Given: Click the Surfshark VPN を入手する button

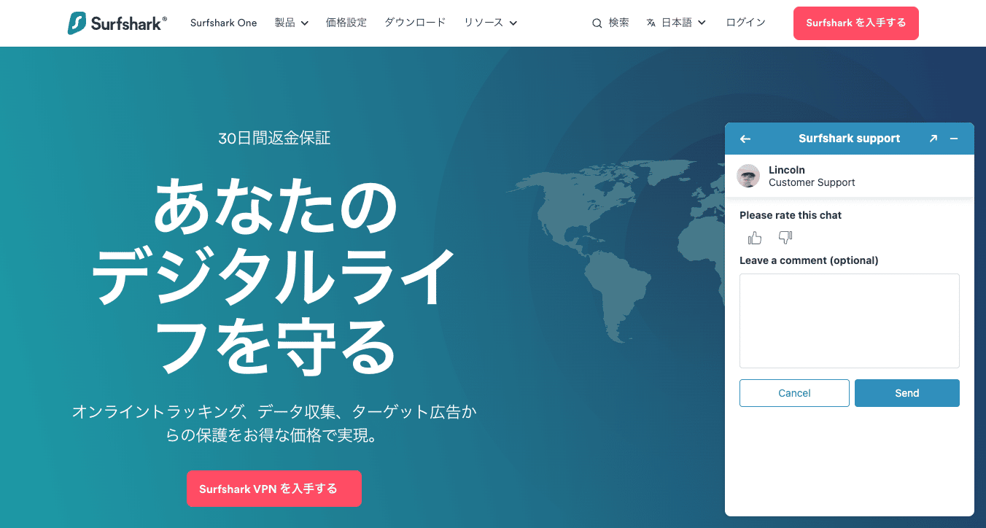Looking at the screenshot, I should coord(274,489).
